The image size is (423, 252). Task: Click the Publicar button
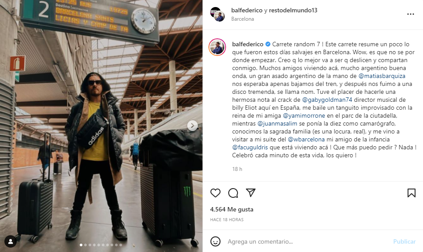click(x=404, y=241)
